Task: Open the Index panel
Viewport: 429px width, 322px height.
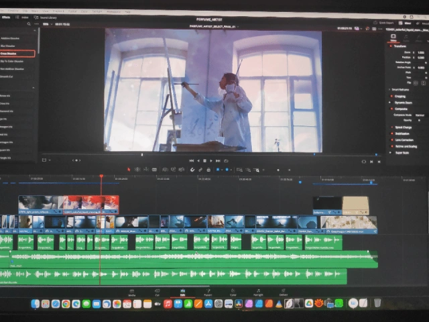Action: pyautogui.click(x=23, y=17)
